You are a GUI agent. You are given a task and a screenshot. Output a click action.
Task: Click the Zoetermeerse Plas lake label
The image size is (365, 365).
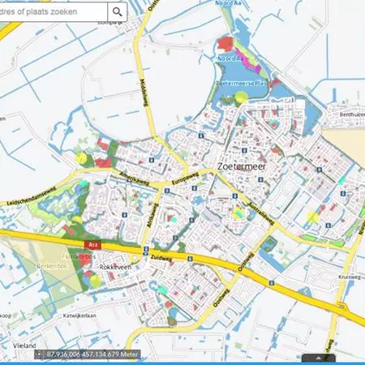click(x=242, y=84)
